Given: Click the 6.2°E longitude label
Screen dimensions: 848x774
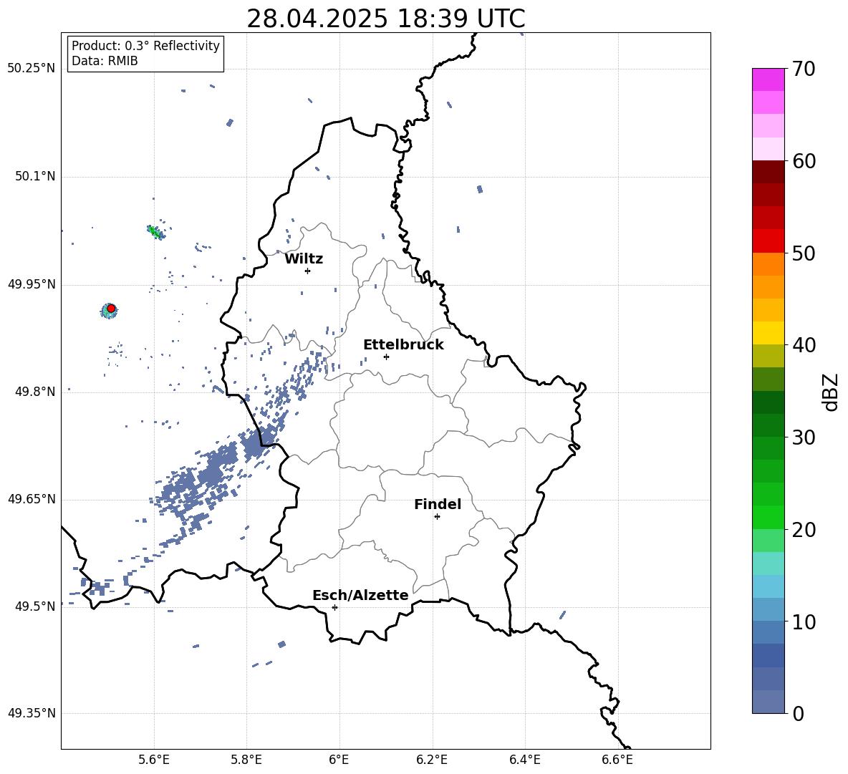Looking at the screenshot, I should coord(432,760).
